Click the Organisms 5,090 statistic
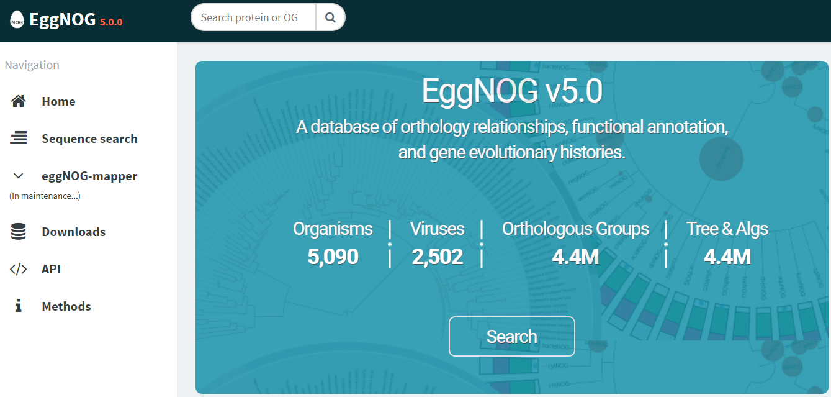This screenshot has width=831, height=397. click(333, 242)
